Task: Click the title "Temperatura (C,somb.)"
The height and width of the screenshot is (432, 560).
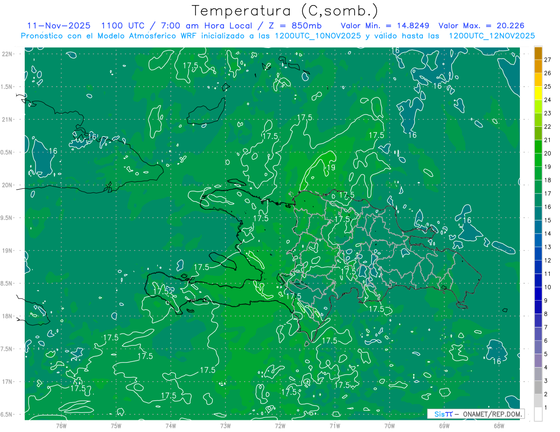Action: [285, 11]
